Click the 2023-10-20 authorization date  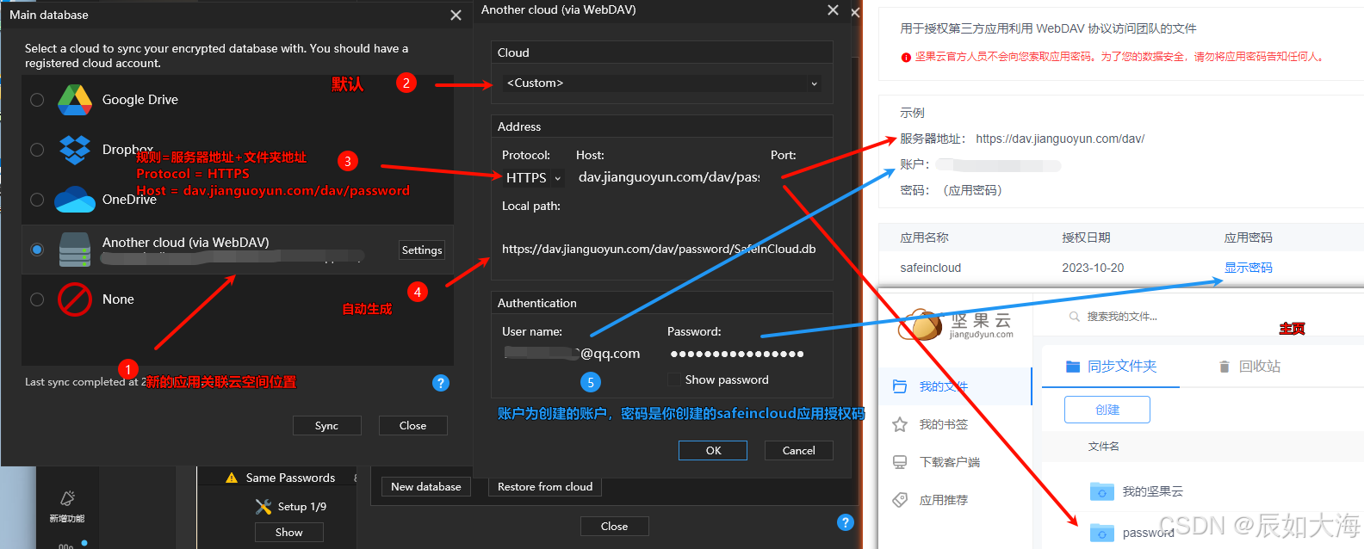click(x=1093, y=268)
